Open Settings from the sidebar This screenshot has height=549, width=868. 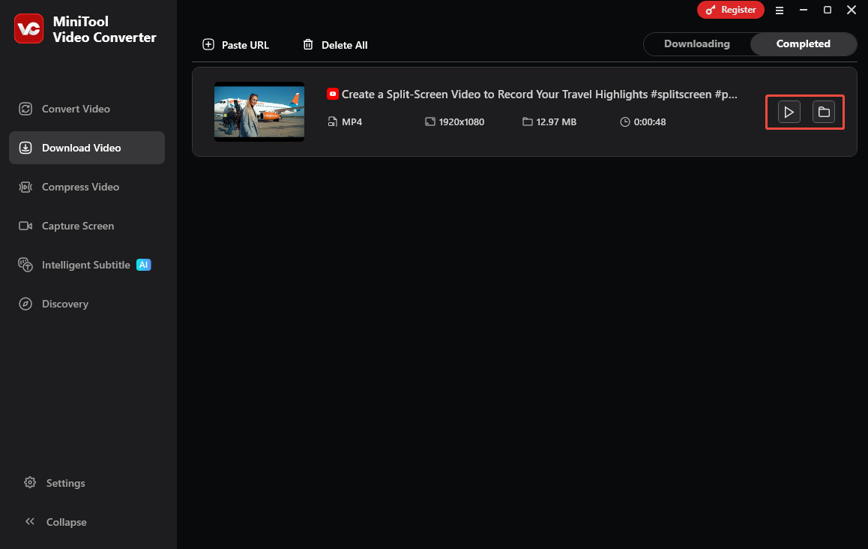click(65, 483)
